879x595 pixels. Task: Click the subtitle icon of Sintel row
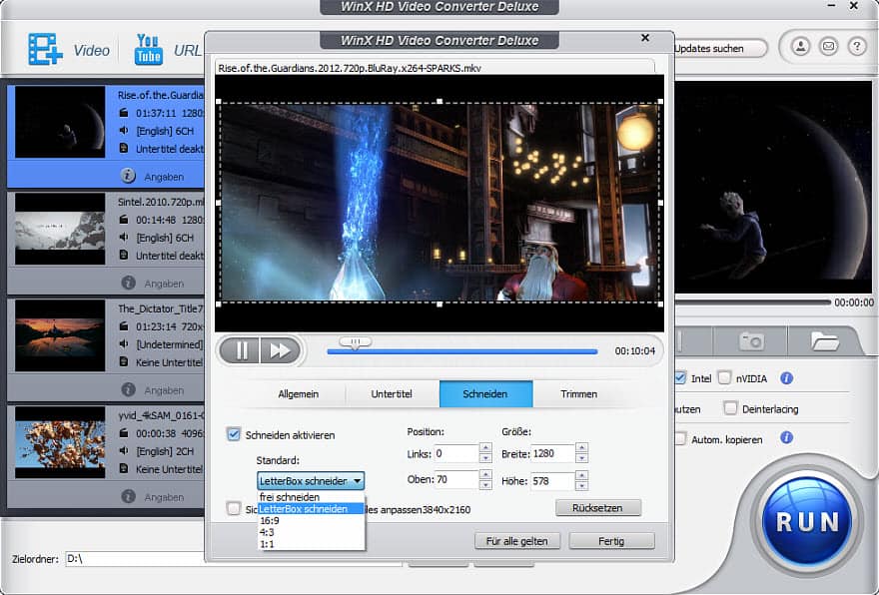click(124, 256)
